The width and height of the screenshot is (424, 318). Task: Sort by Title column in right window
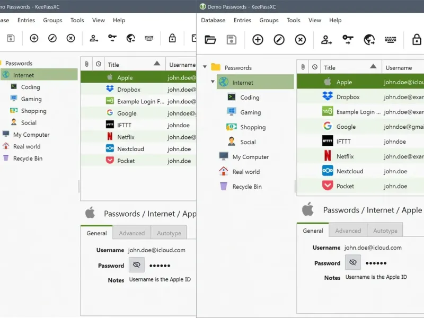pyautogui.click(x=351, y=67)
